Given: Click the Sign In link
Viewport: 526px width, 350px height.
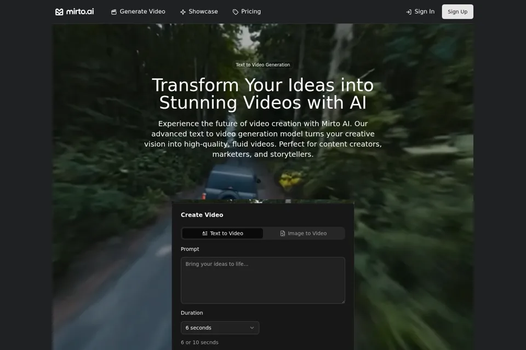Looking at the screenshot, I should [420, 11].
